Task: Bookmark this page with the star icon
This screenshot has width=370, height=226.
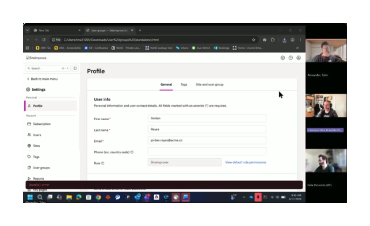Action: [x=253, y=40]
